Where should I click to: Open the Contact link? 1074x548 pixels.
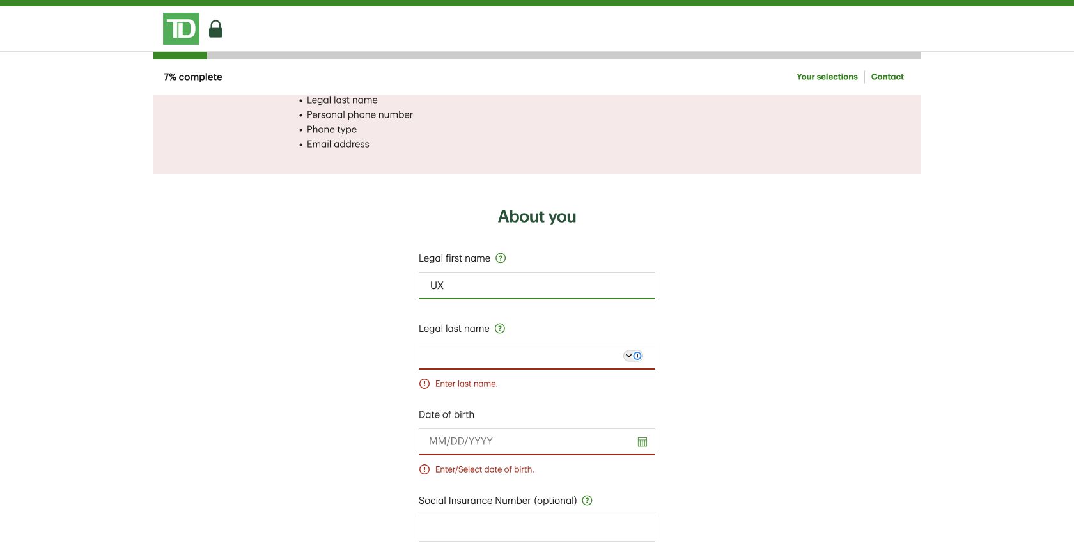point(887,77)
